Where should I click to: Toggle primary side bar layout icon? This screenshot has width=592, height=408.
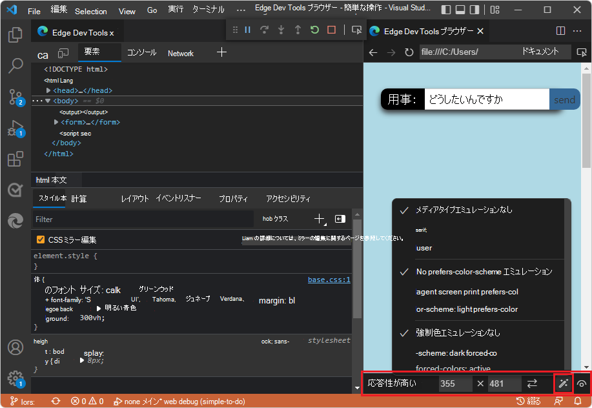click(446, 10)
